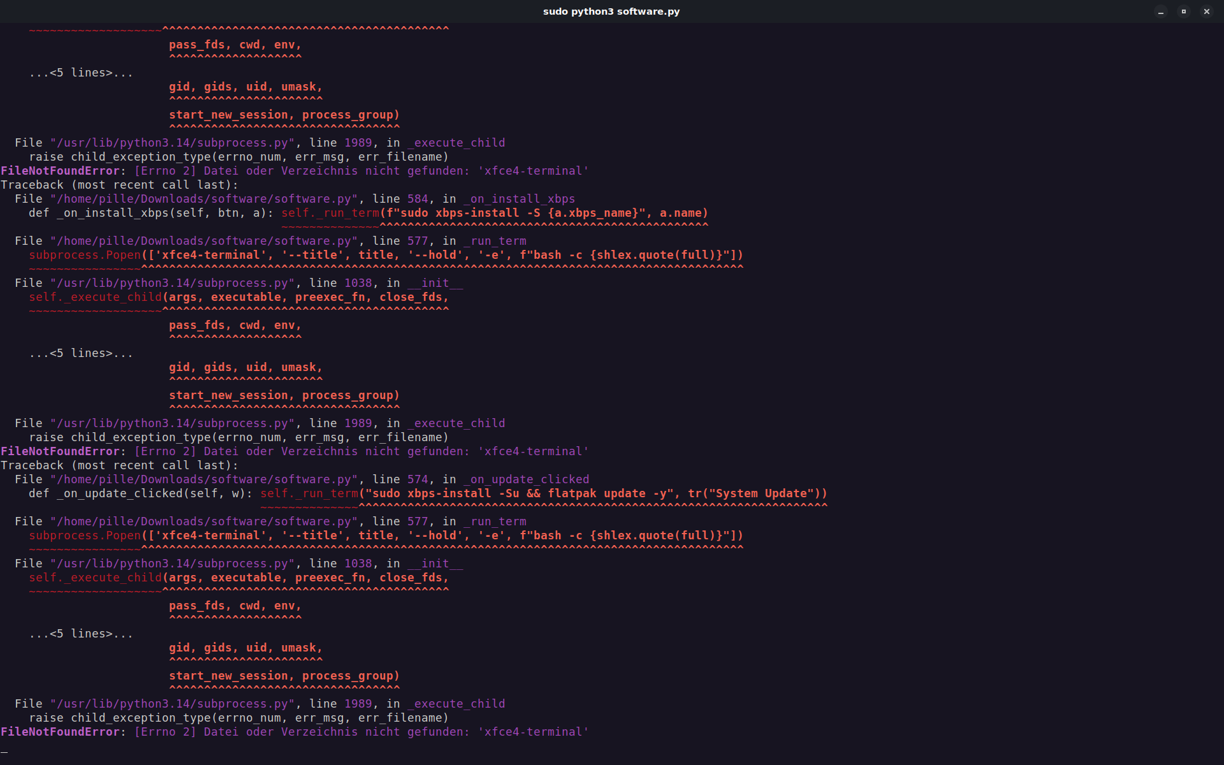Click the topmost FileNotFoundError label
The image size is (1224, 765).
tap(61, 171)
